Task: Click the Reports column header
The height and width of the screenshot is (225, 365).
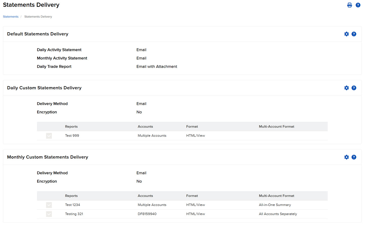Action: click(x=71, y=127)
